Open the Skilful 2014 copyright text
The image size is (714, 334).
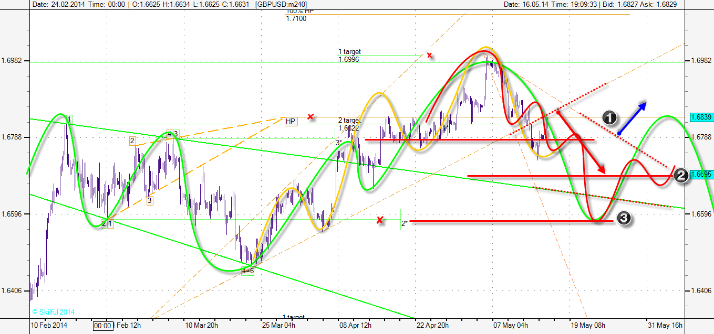coord(53,312)
